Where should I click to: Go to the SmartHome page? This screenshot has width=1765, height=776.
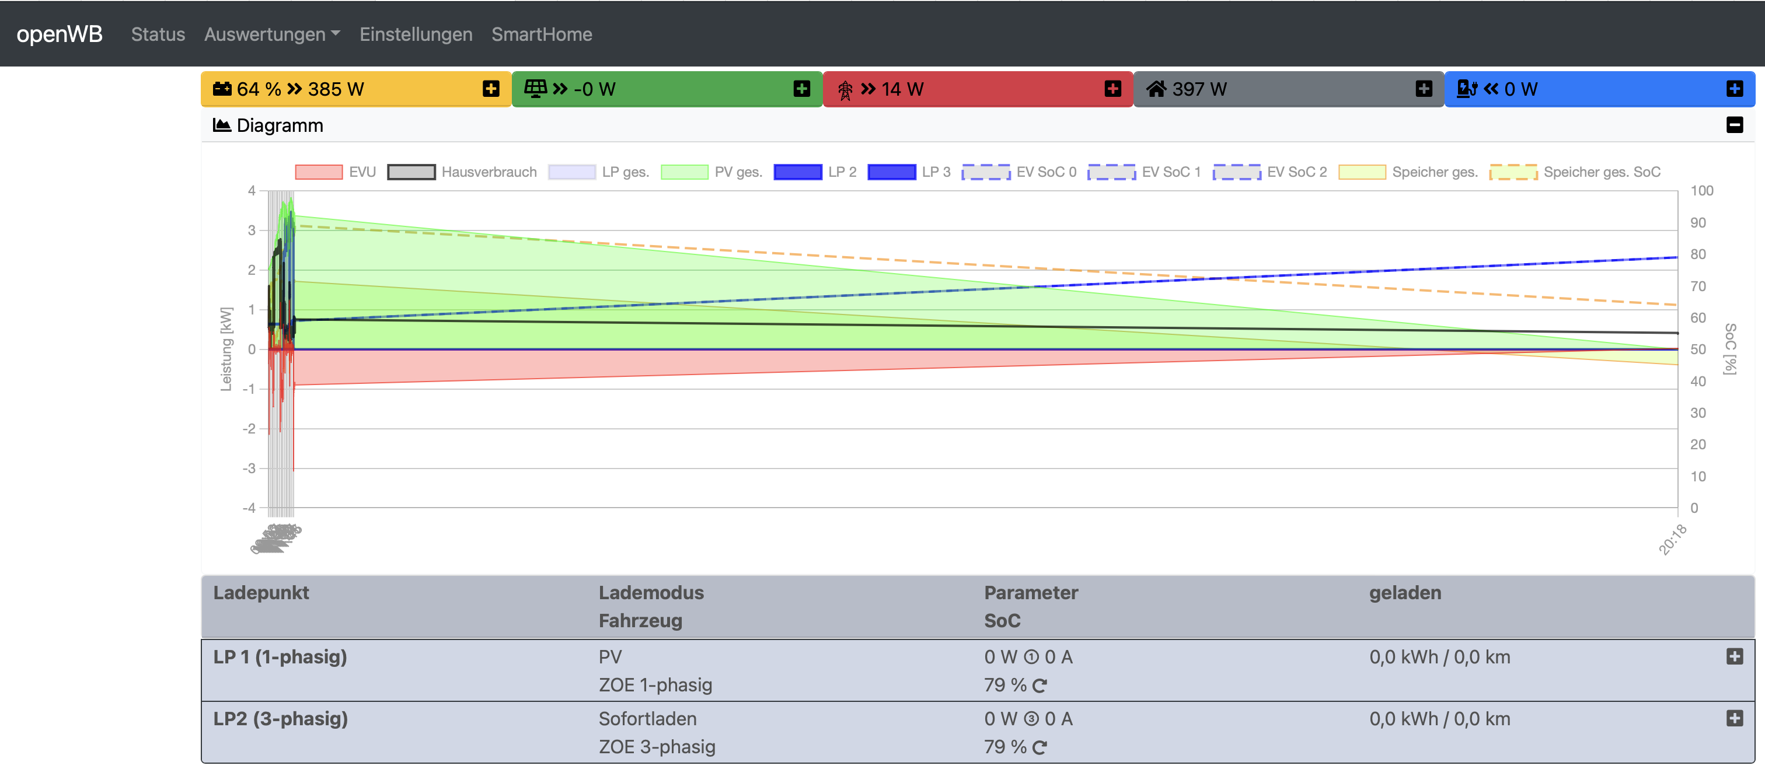(x=541, y=34)
